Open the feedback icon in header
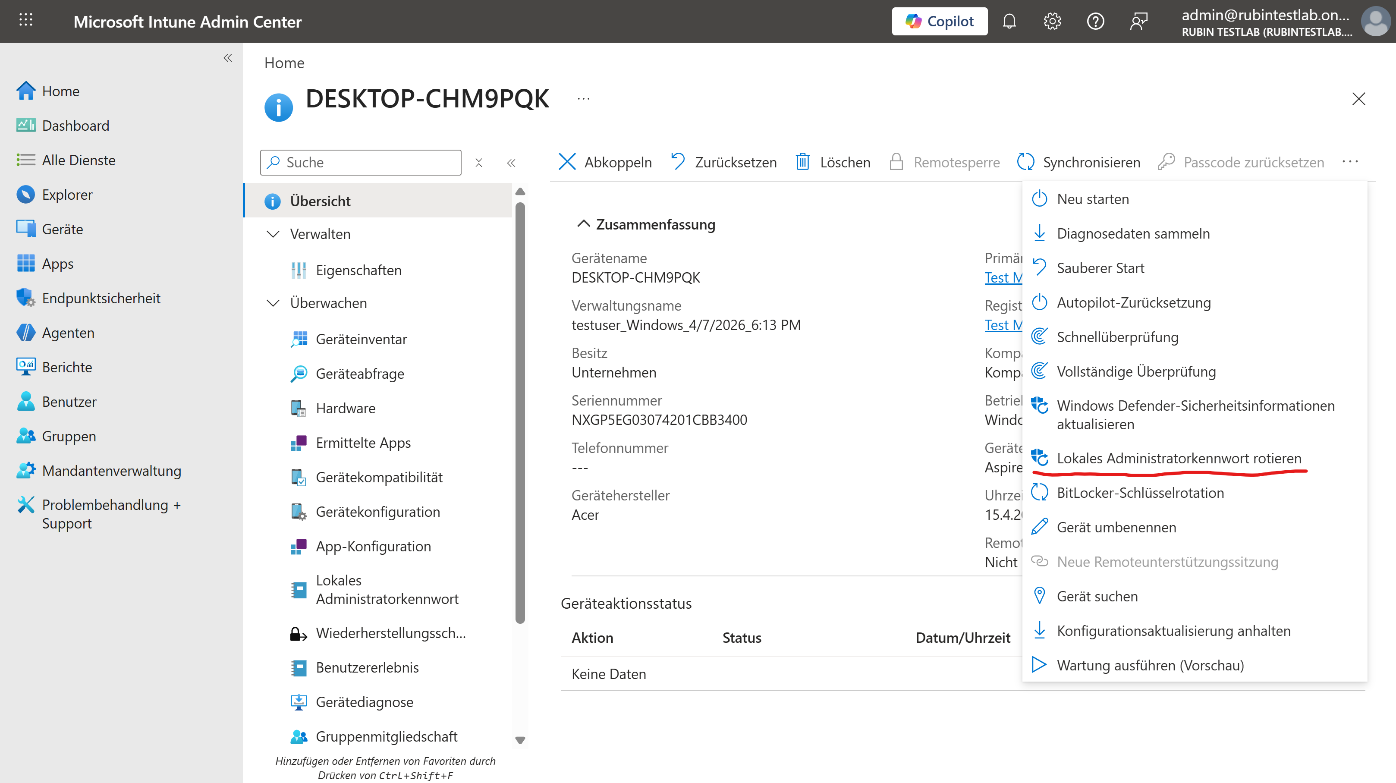The height and width of the screenshot is (783, 1396). (1138, 21)
